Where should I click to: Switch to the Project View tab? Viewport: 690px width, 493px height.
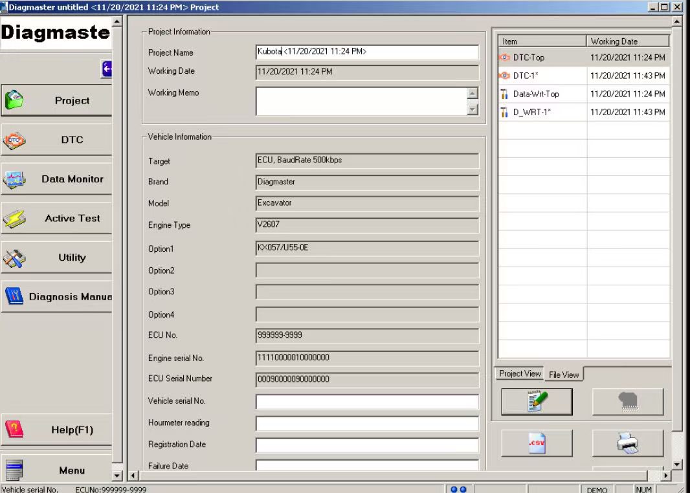[520, 373]
